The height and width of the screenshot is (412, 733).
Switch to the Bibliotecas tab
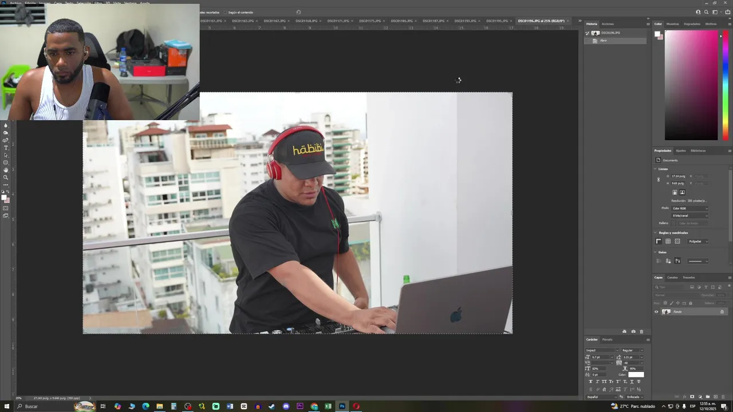coord(698,150)
